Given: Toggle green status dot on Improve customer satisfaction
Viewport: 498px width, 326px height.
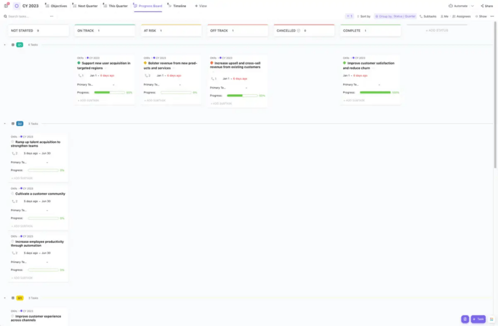Looking at the screenshot, I should tap(344, 63).
